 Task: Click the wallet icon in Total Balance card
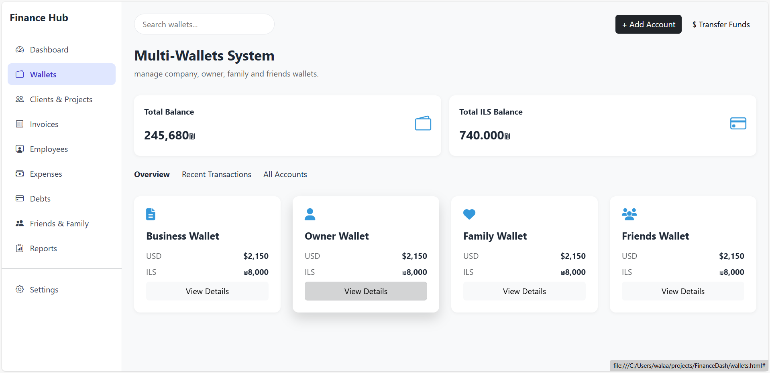[423, 123]
